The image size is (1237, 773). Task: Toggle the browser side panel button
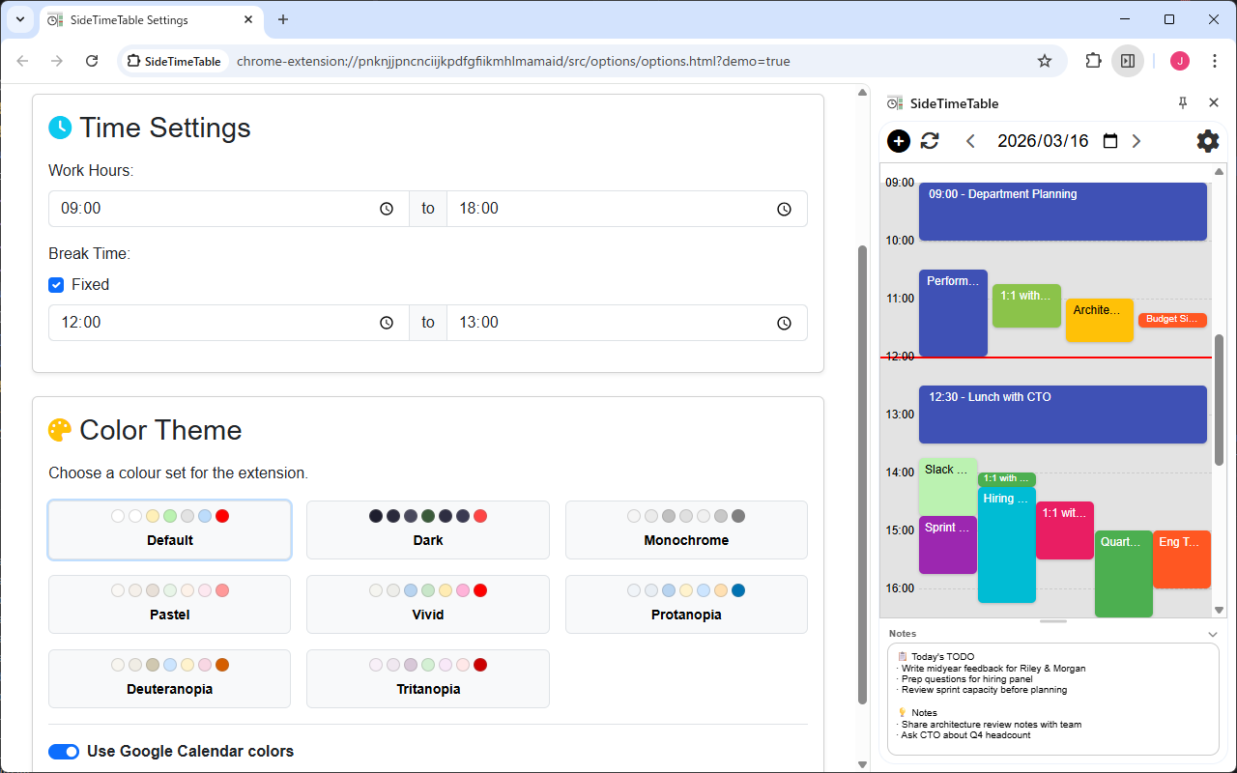[1128, 61]
